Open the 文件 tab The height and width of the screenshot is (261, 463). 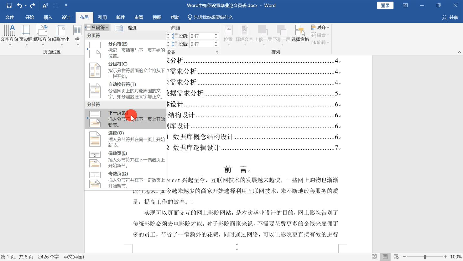point(10,17)
